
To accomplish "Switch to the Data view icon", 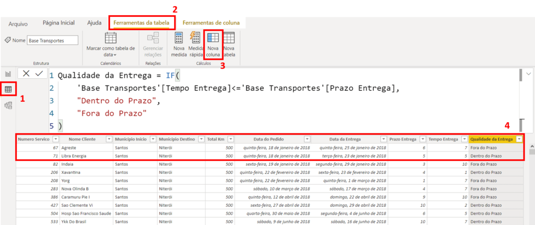I will tap(8, 90).
